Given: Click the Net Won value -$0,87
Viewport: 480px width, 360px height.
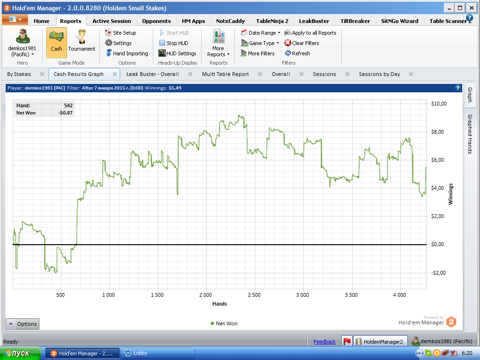Looking at the screenshot, I should point(66,112).
